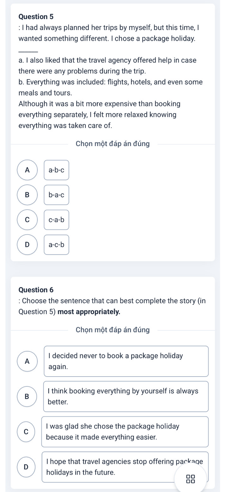Select radio option C in Question 5
226x492 pixels.
click(x=27, y=219)
